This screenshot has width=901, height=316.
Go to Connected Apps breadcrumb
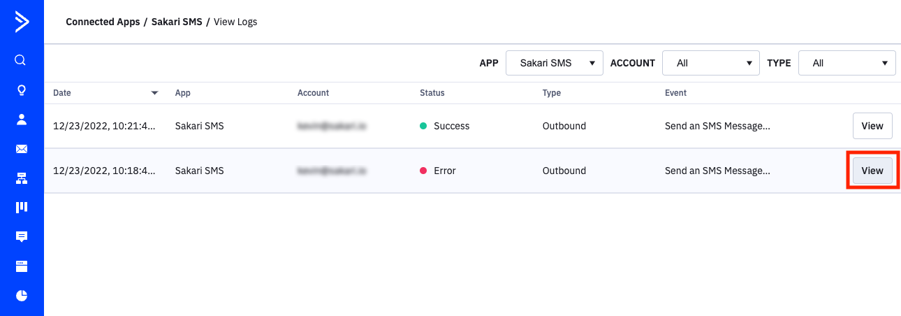pyautogui.click(x=103, y=22)
